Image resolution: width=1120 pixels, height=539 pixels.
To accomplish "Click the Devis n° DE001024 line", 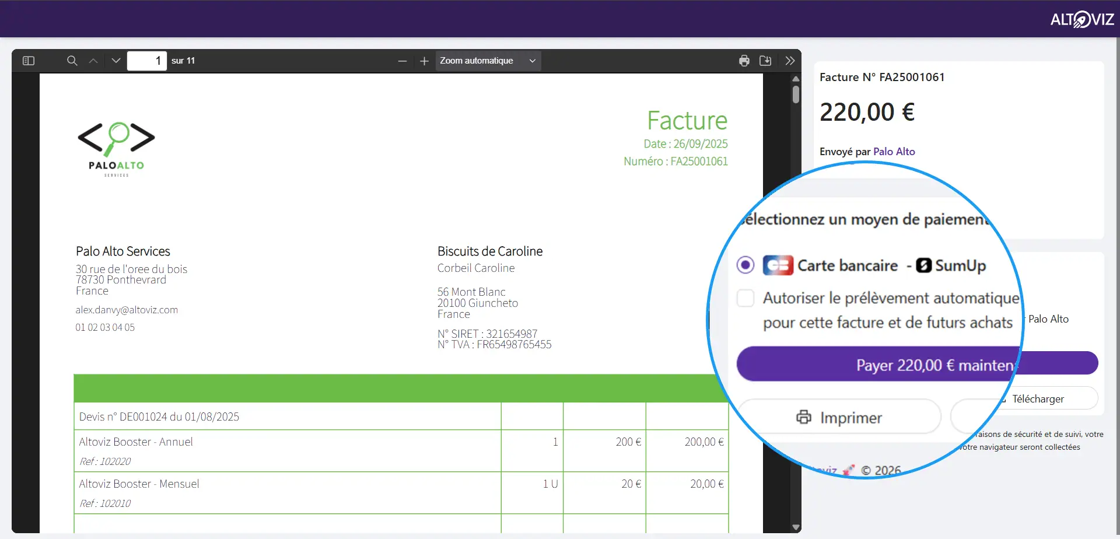I will (x=159, y=416).
